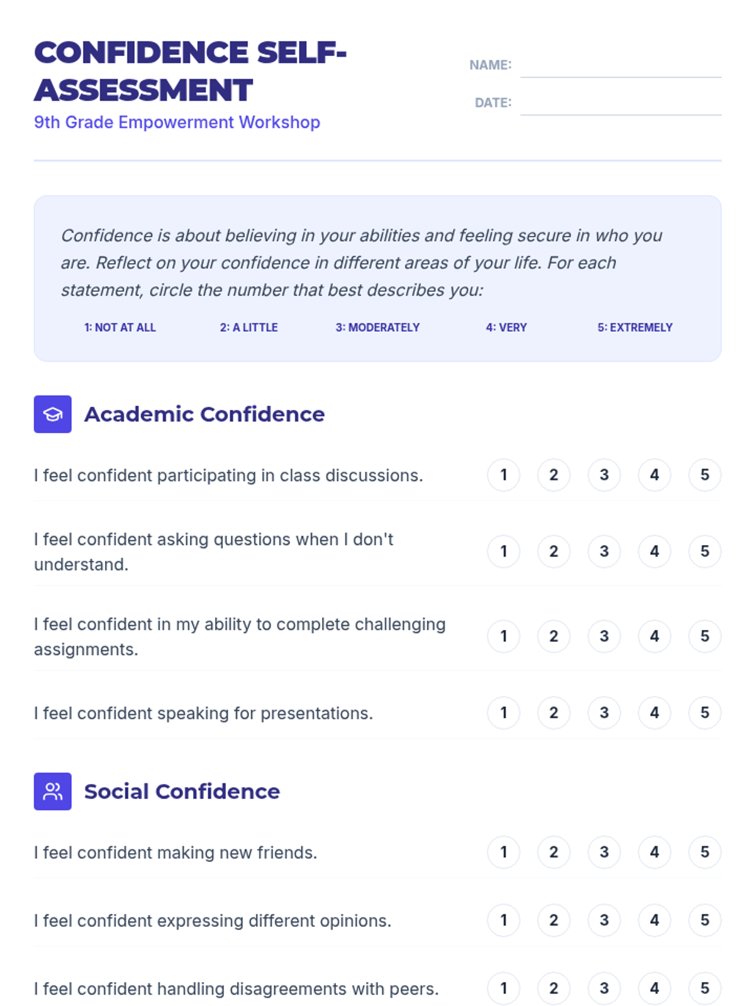Image resolution: width=755 pixels, height=1006 pixels.
Task: Select rating 1 for class discussions statement
Action: pyautogui.click(x=503, y=475)
